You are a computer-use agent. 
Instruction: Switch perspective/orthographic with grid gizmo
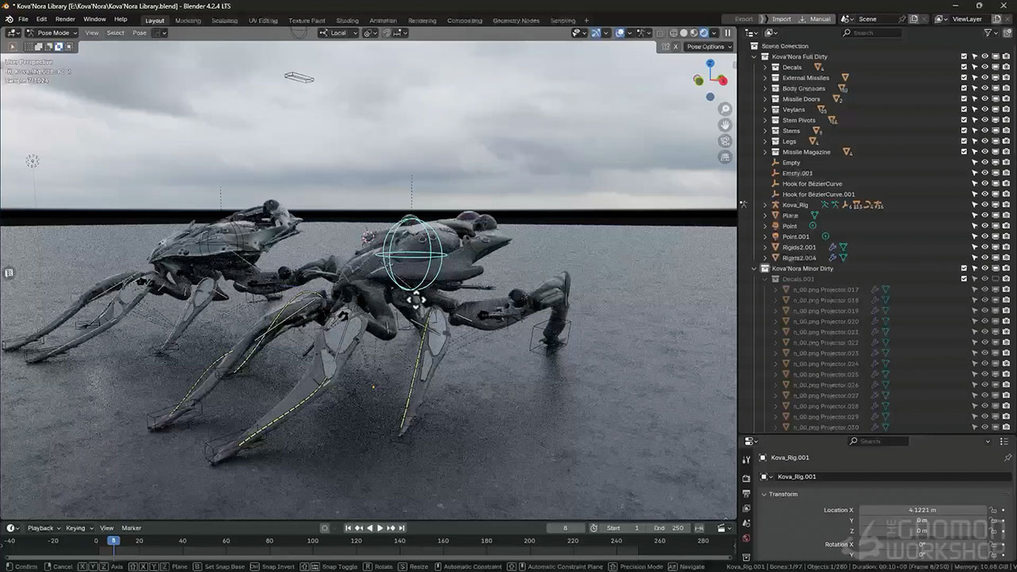tap(725, 157)
